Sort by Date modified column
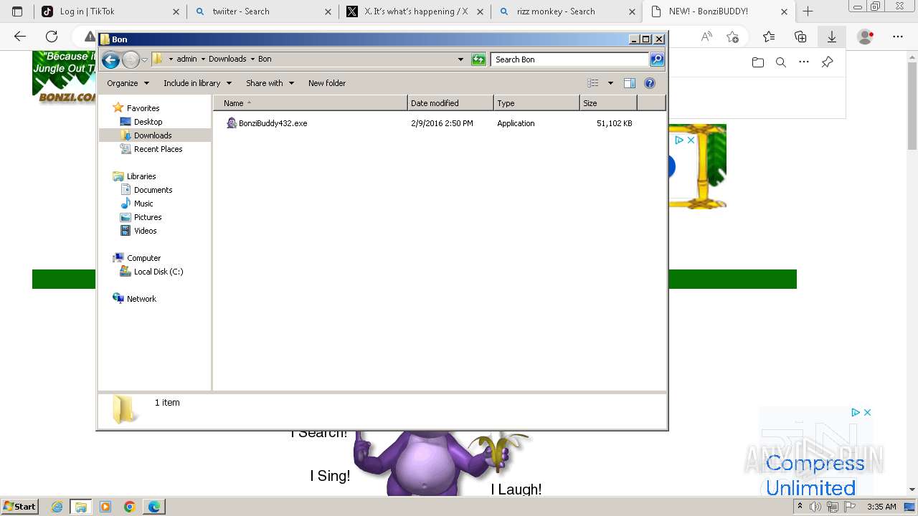 pyautogui.click(x=450, y=103)
